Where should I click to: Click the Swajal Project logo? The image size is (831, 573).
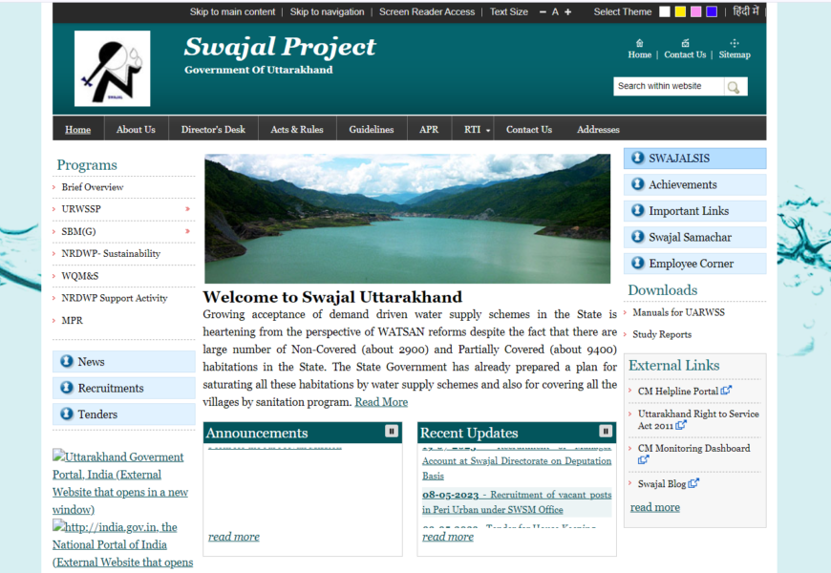[x=113, y=68]
